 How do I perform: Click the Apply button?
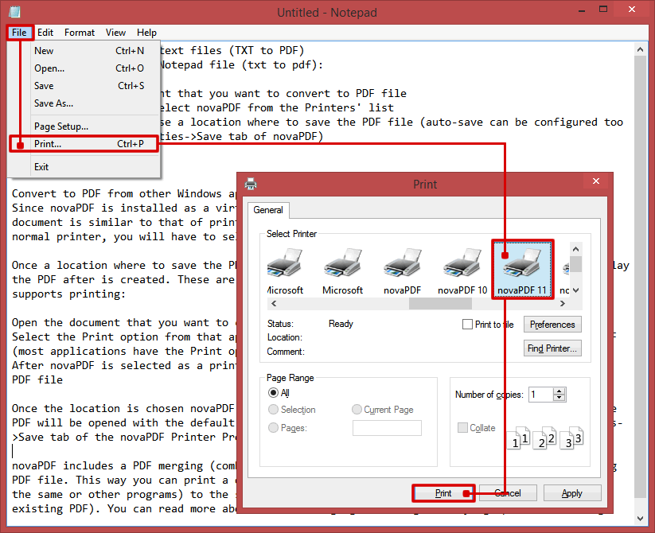(572, 493)
